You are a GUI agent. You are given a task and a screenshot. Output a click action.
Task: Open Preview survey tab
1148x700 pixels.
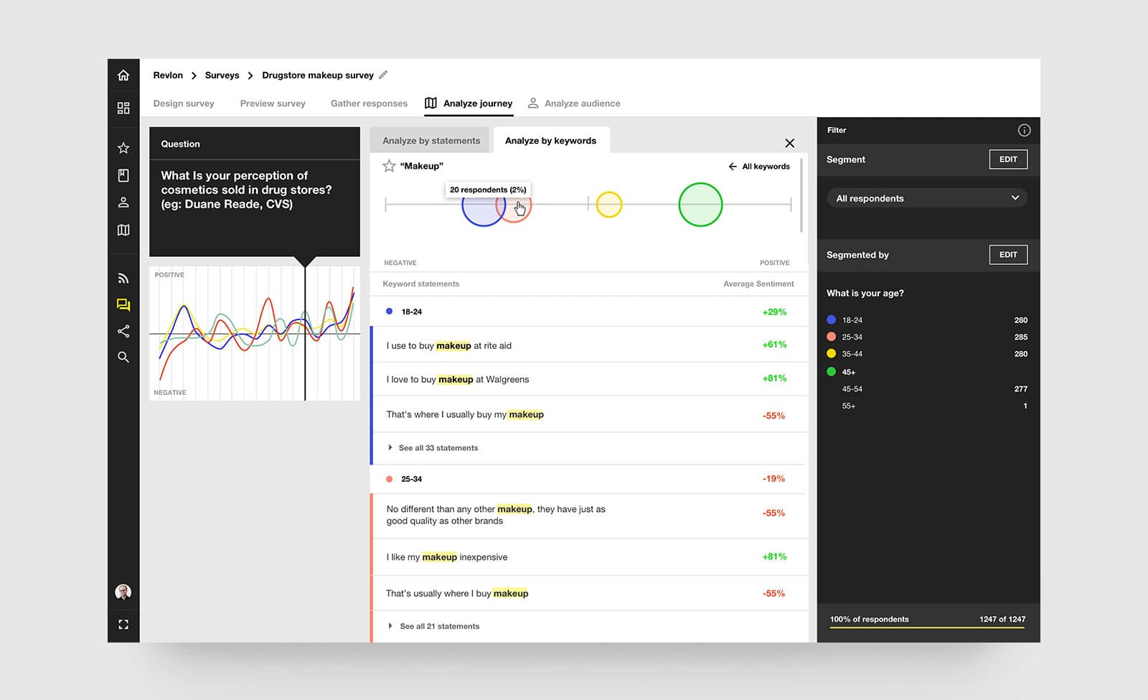click(273, 103)
